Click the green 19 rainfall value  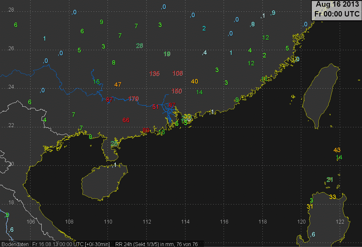(167, 54)
